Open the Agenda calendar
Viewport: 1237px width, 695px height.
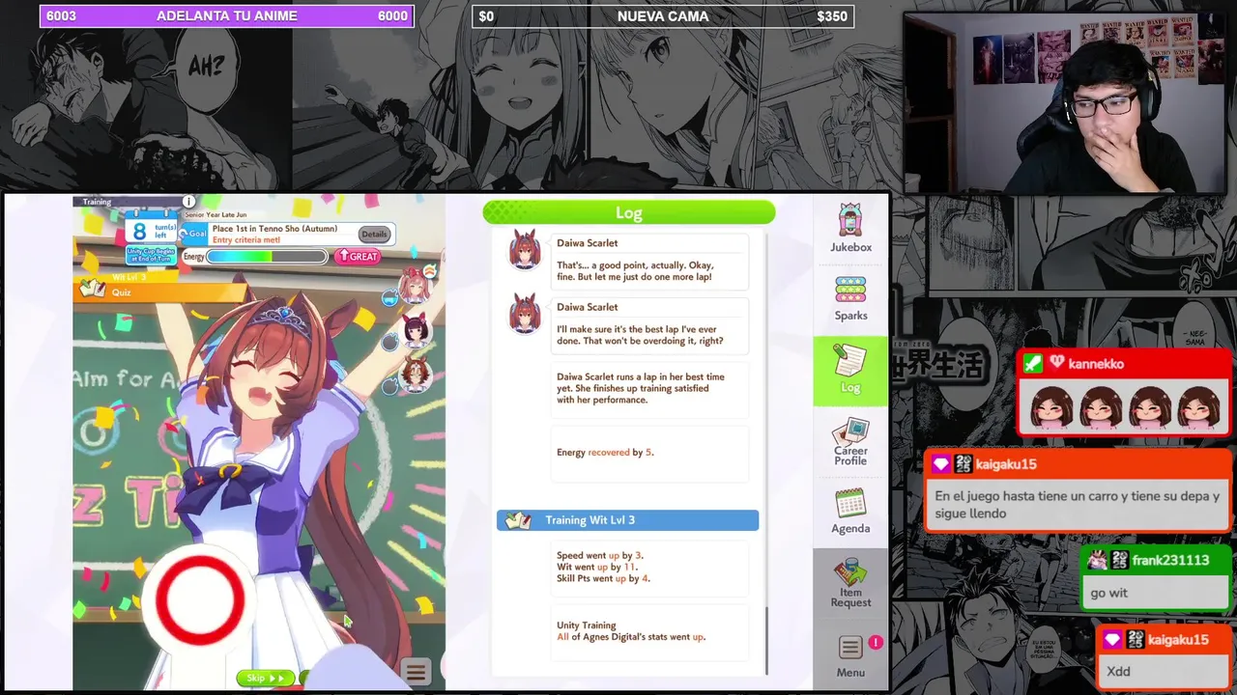[x=850, y=511]
